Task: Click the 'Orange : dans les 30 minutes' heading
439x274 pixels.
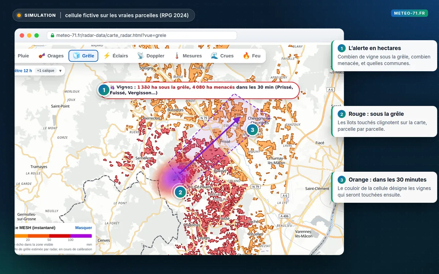Action: pyautogui.click(x=387, y=180)
